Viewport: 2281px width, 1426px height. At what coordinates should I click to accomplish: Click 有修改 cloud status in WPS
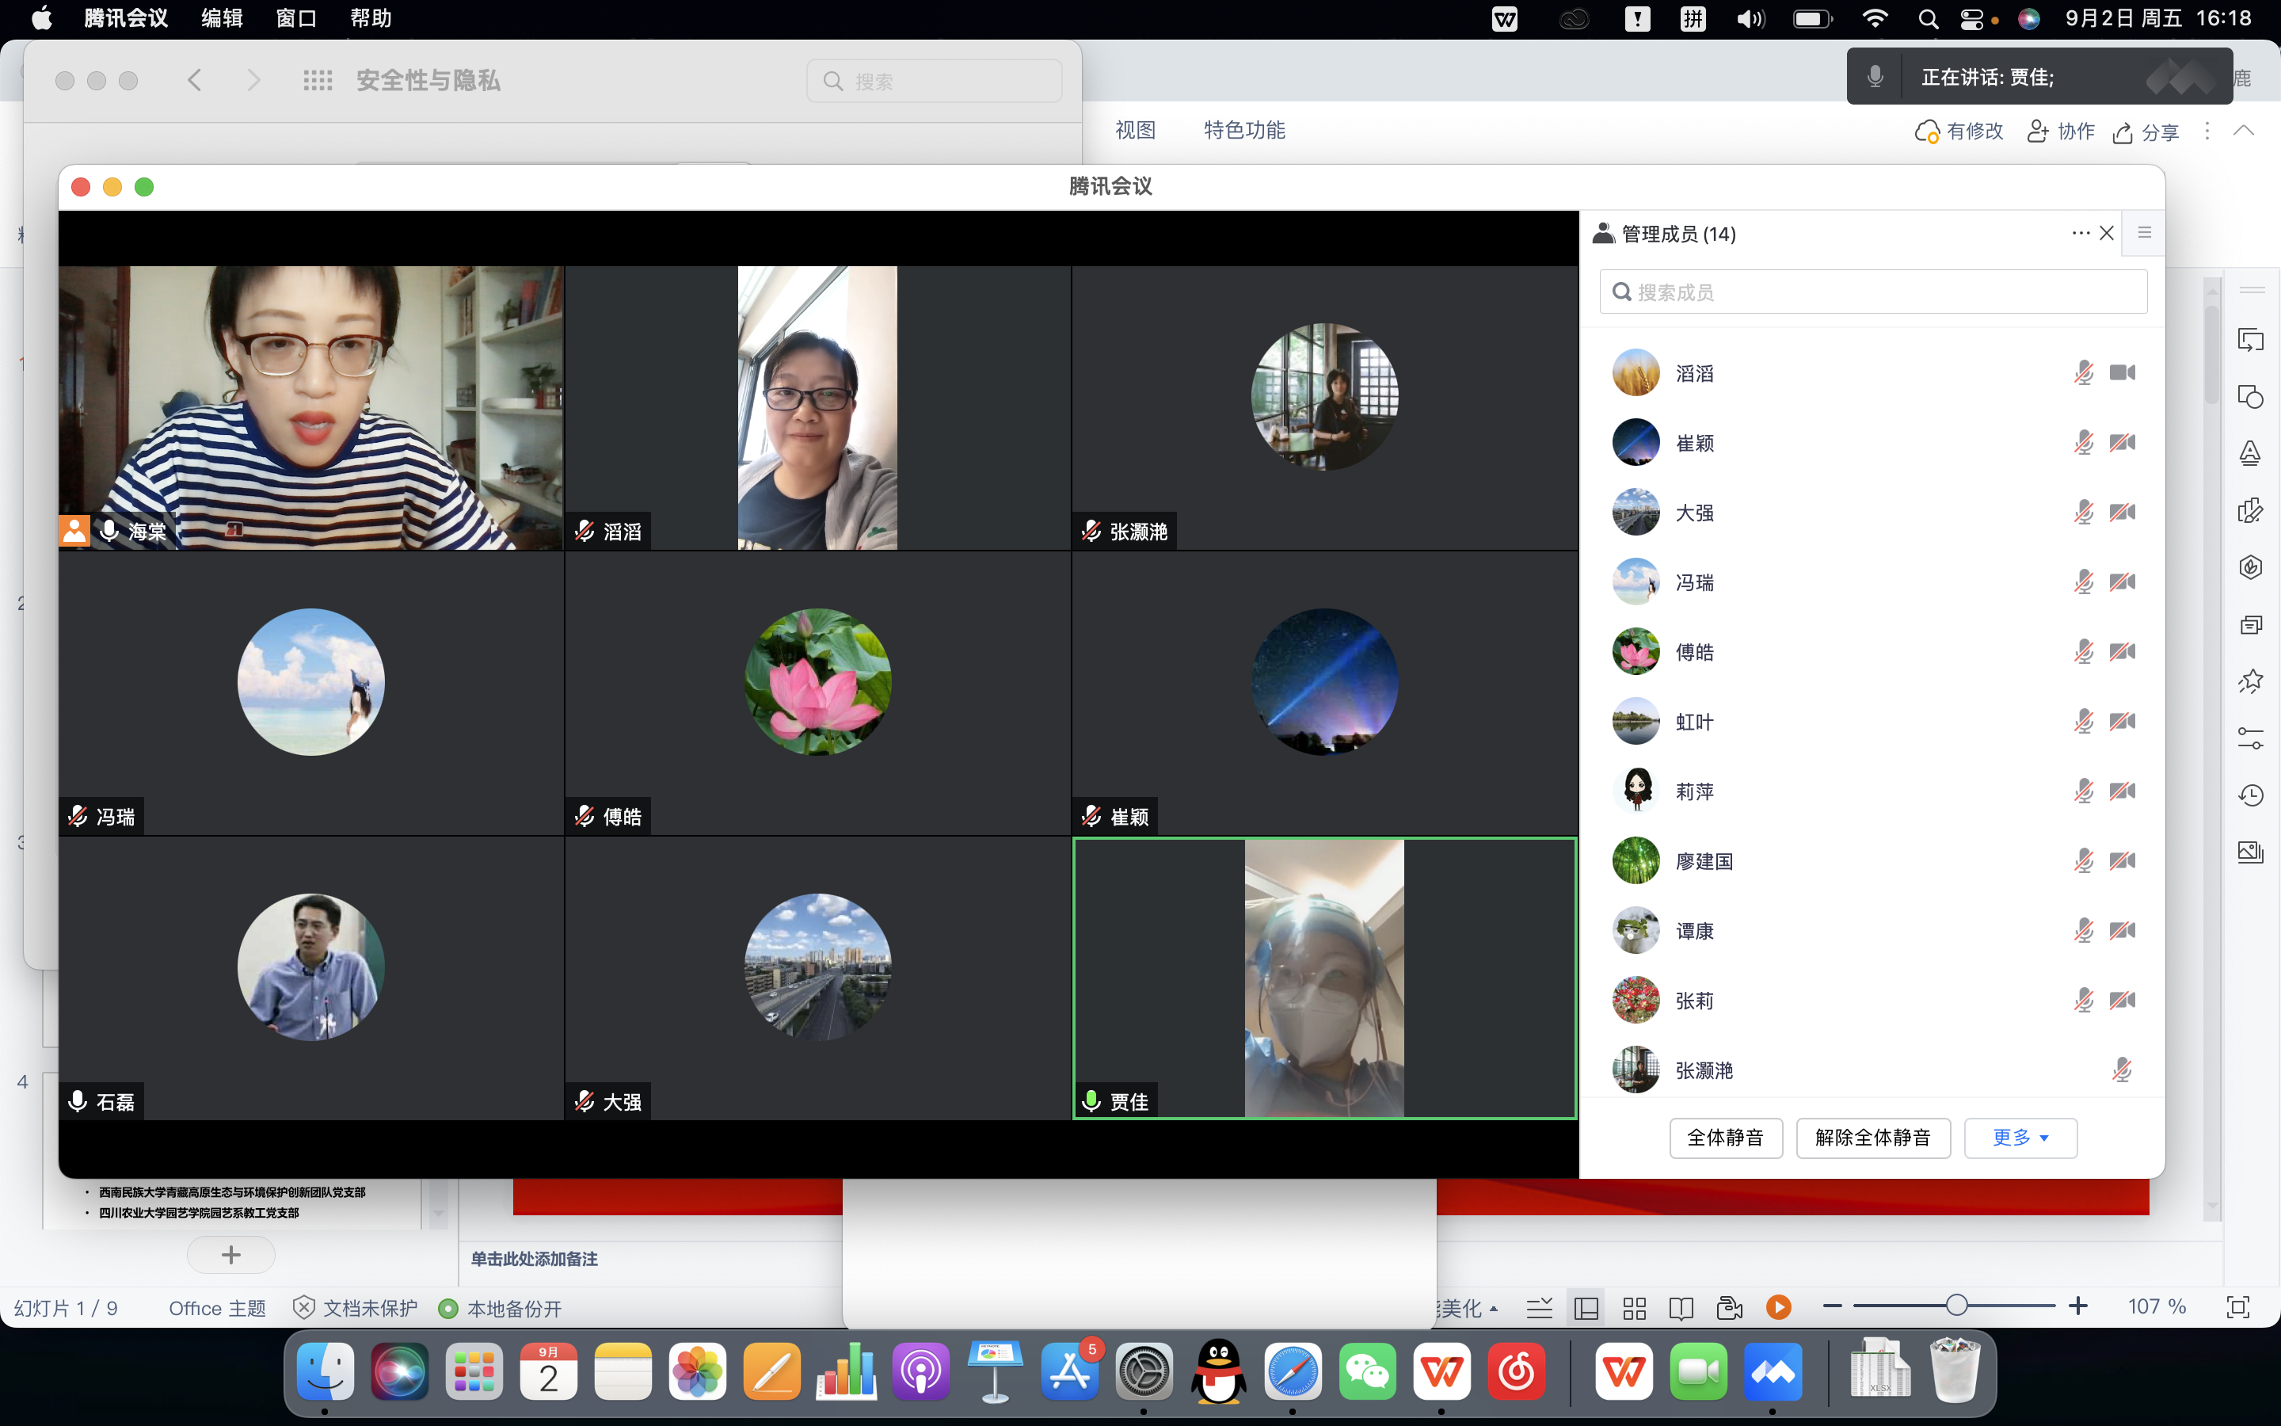click(x=1959, y=131)
